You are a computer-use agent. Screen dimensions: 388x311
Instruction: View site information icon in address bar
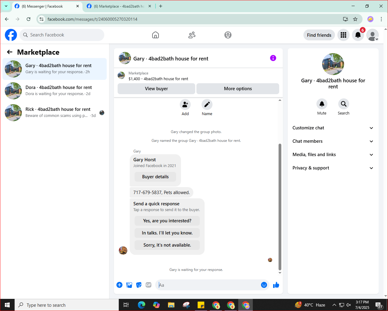coord(42,19)
